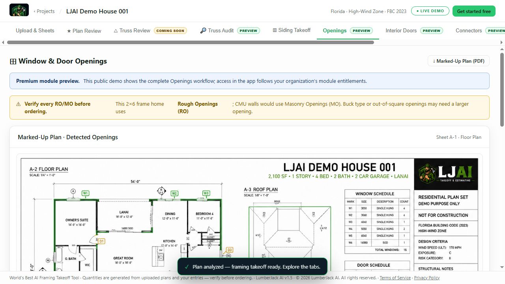Screen dimensions: 505x284
Task: Click the 'A-2 FLOOR PLAN' label
Action: (49, 169)
